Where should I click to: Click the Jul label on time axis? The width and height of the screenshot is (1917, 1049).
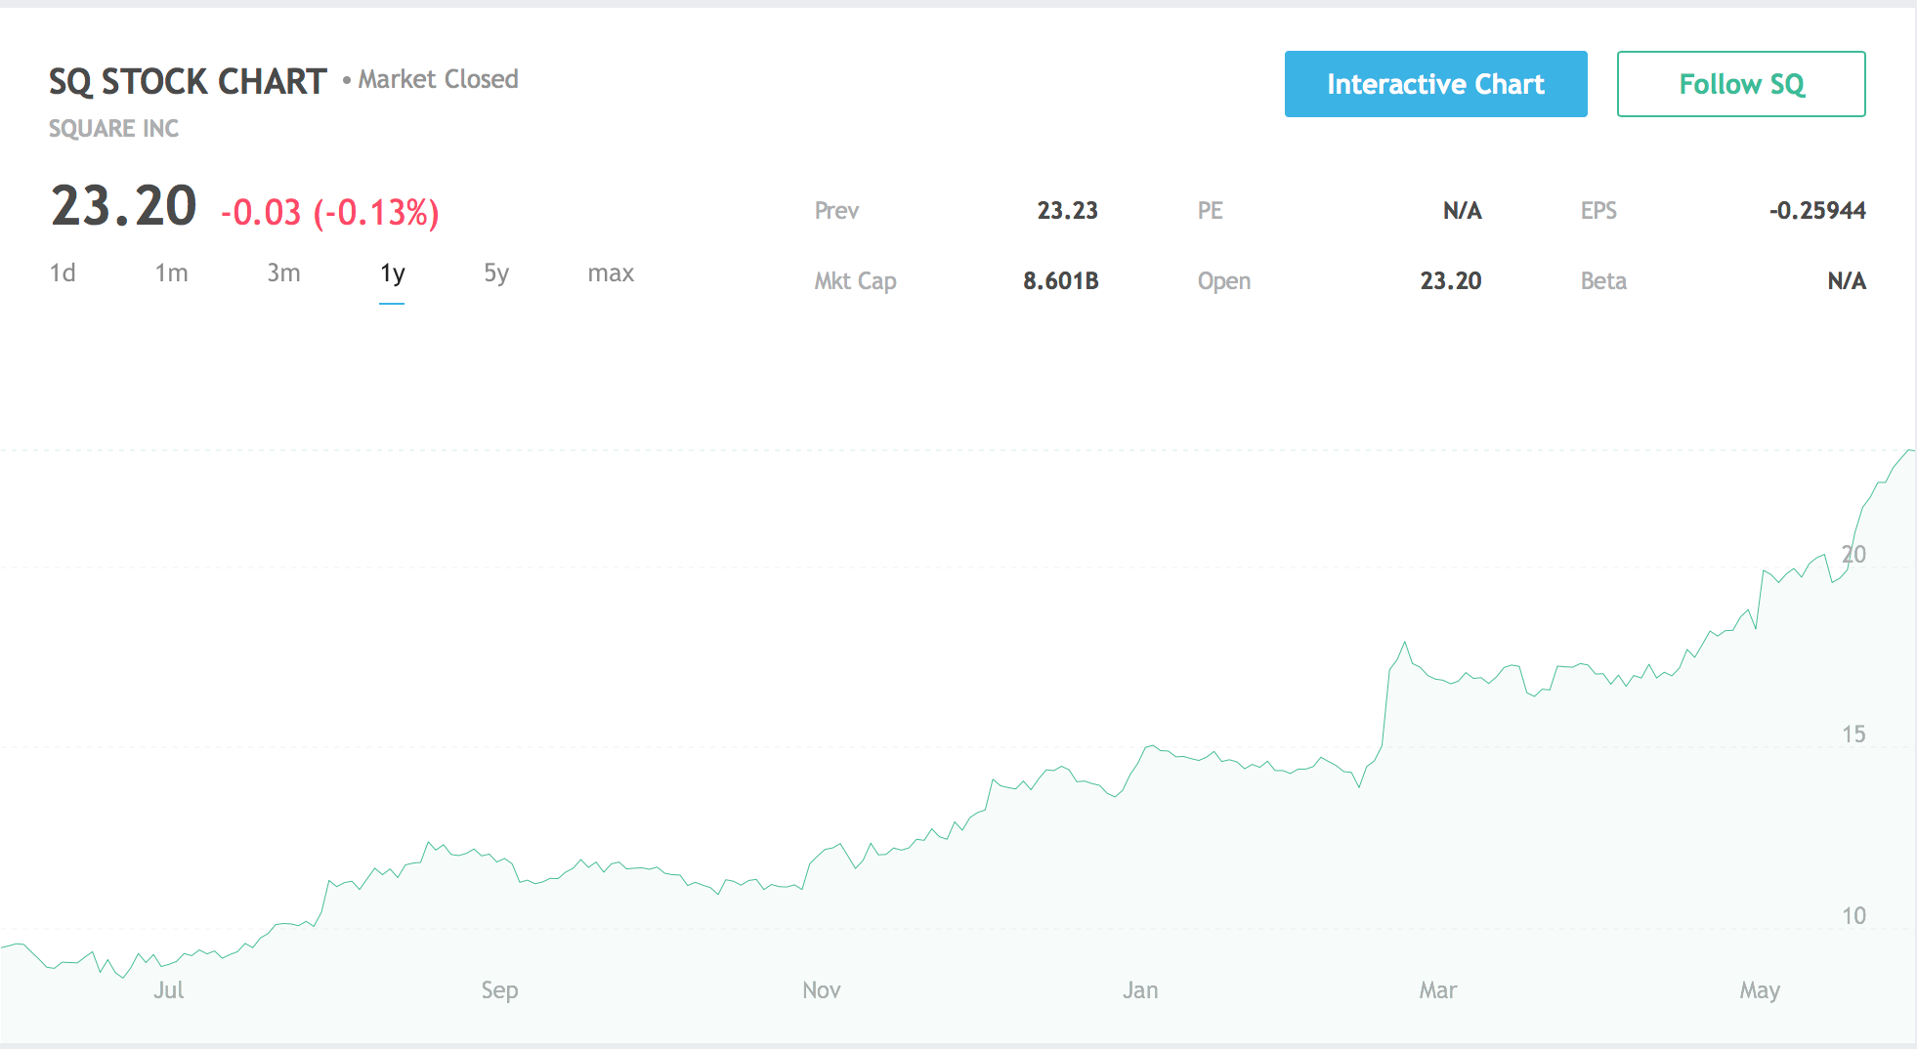pos(168,990)
